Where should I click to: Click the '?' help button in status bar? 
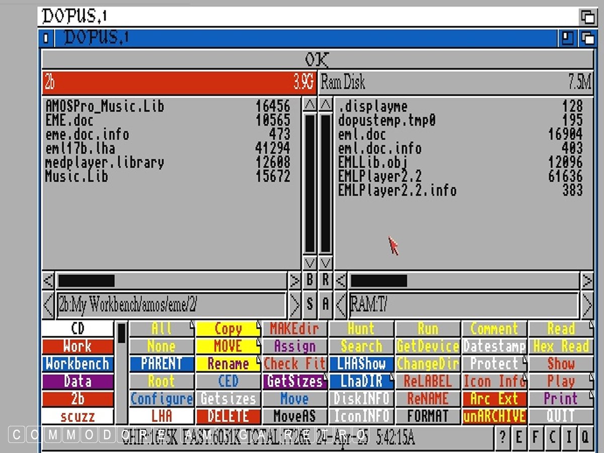tap(503, 436)
